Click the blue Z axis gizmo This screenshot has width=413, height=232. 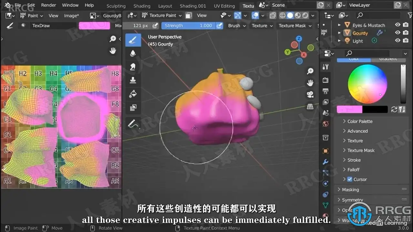point(299,39)
